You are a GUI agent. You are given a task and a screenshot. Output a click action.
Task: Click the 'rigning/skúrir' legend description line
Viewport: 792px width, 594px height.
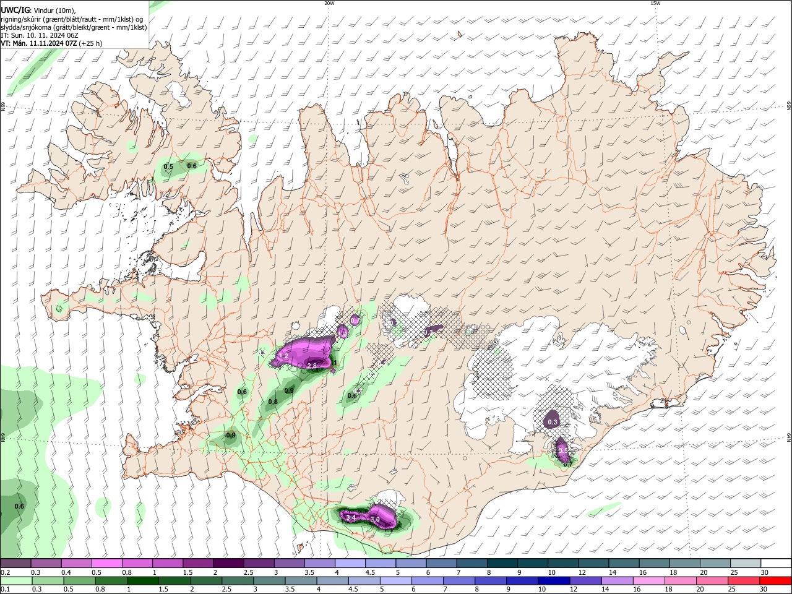coord(72,19)
